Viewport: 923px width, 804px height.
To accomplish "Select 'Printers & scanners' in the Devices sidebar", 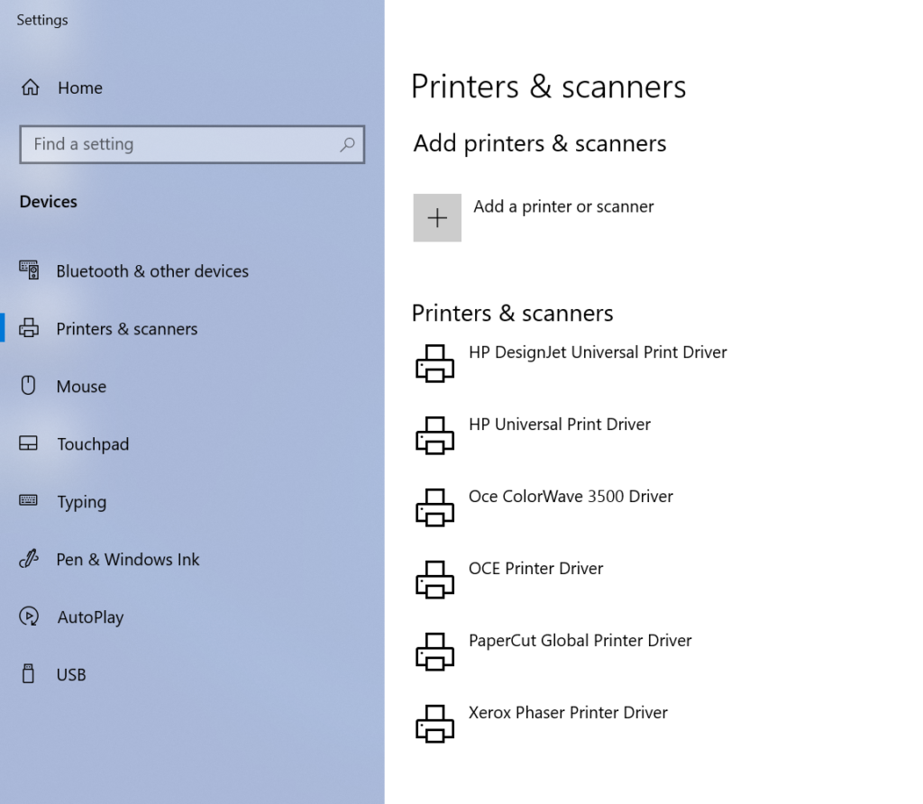I will point(126,329).
